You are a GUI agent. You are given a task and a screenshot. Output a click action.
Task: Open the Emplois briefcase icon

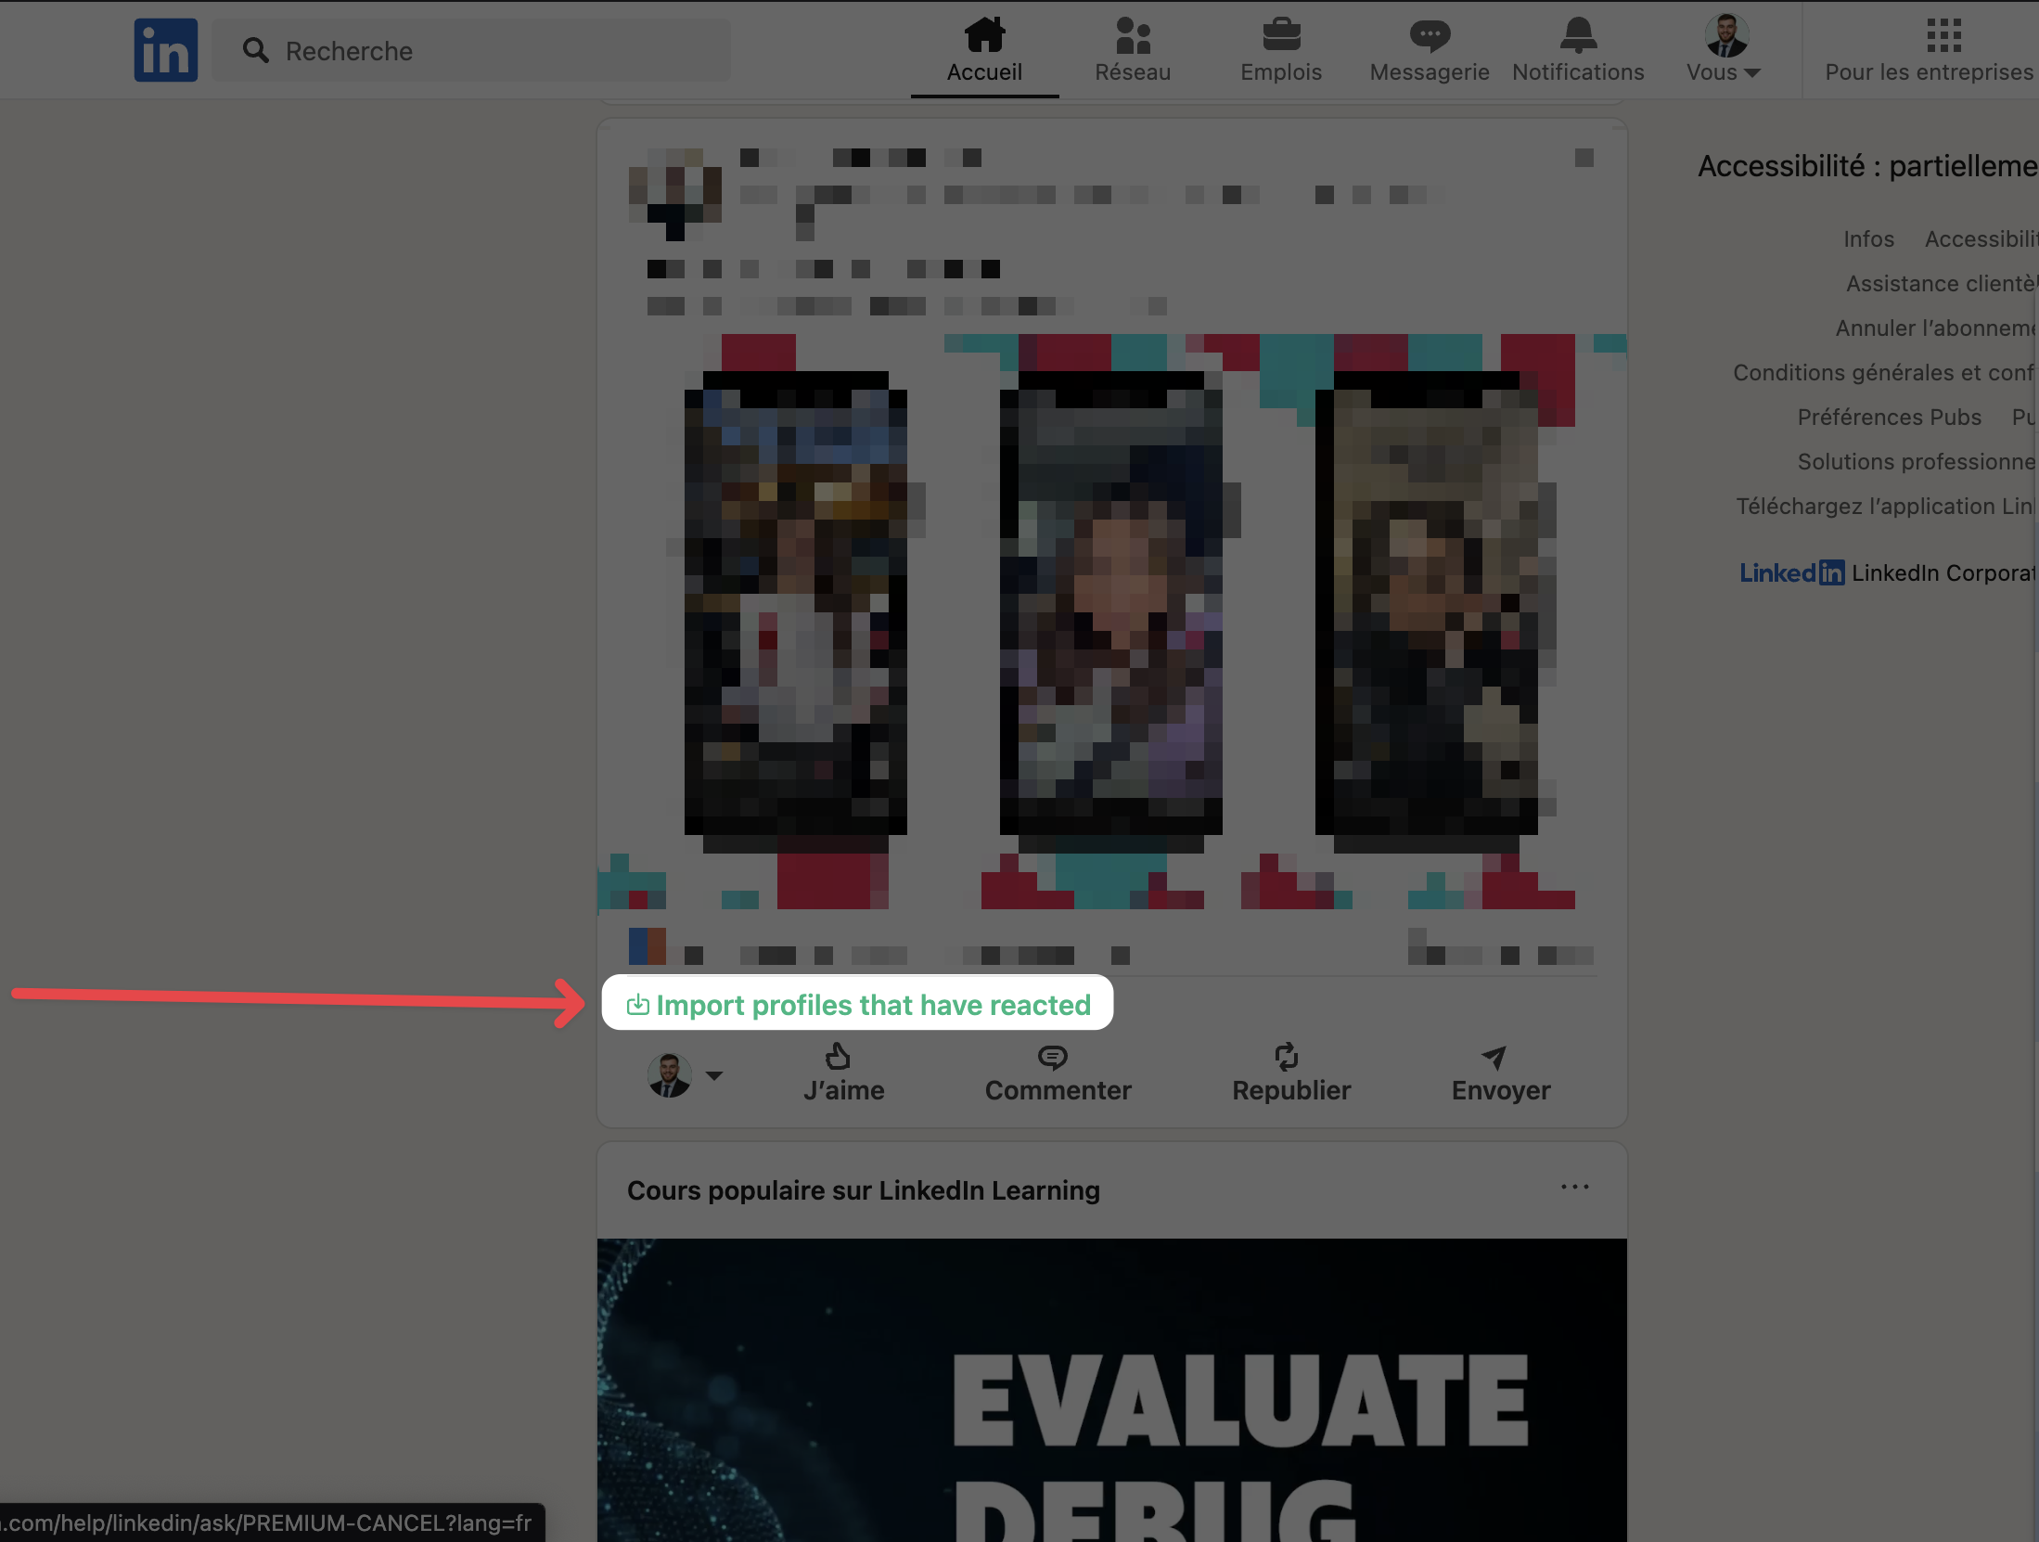click(1280, 36)
